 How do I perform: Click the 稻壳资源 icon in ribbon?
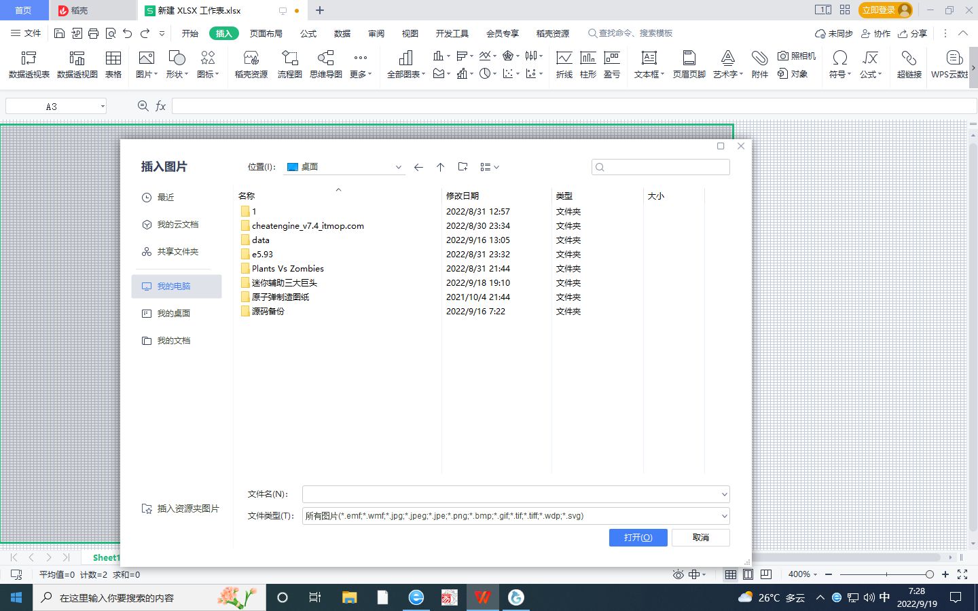click(x=251, y=64)
